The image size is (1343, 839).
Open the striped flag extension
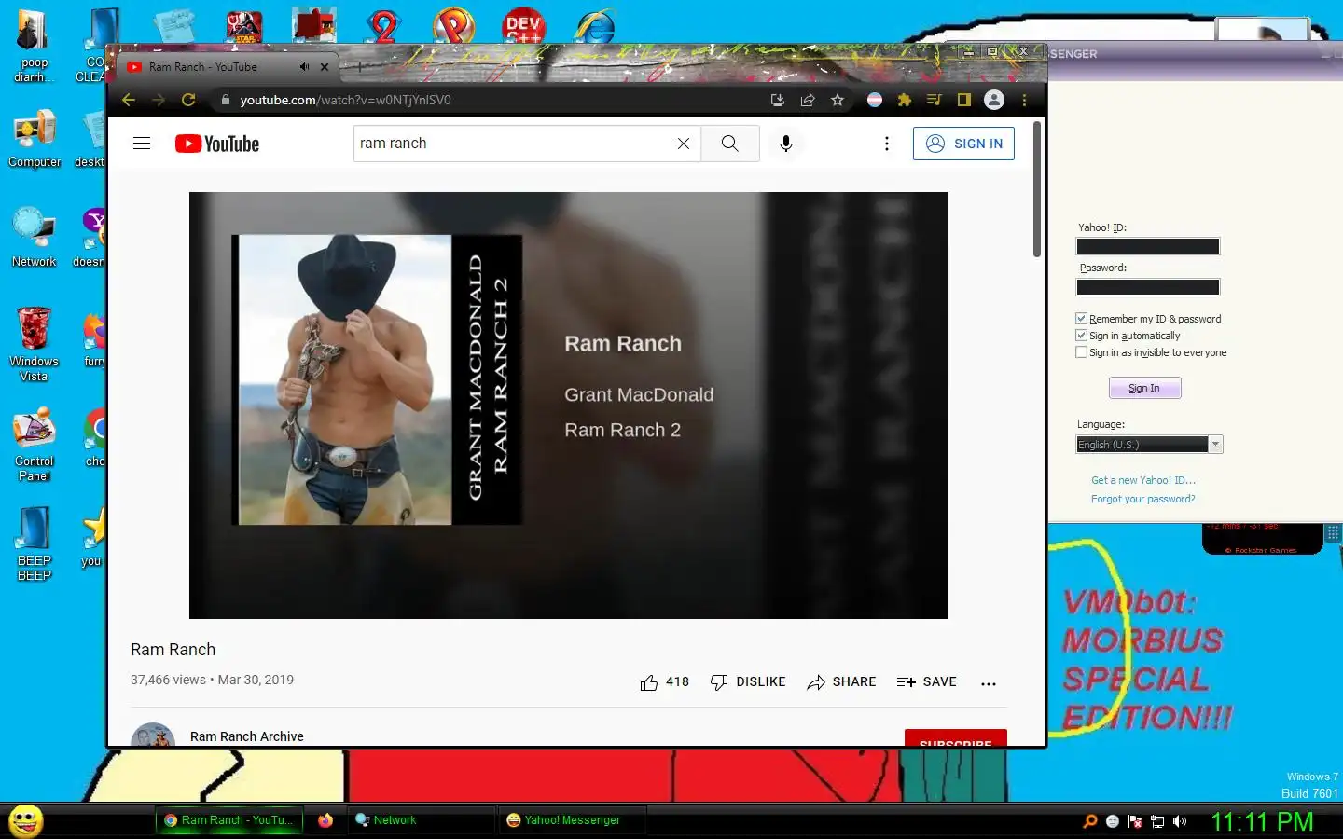pos(875,100)
